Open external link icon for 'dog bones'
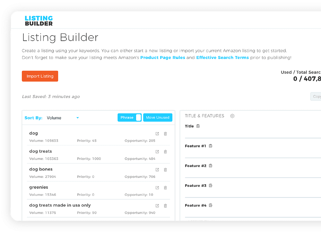 (x=157, y=170)
